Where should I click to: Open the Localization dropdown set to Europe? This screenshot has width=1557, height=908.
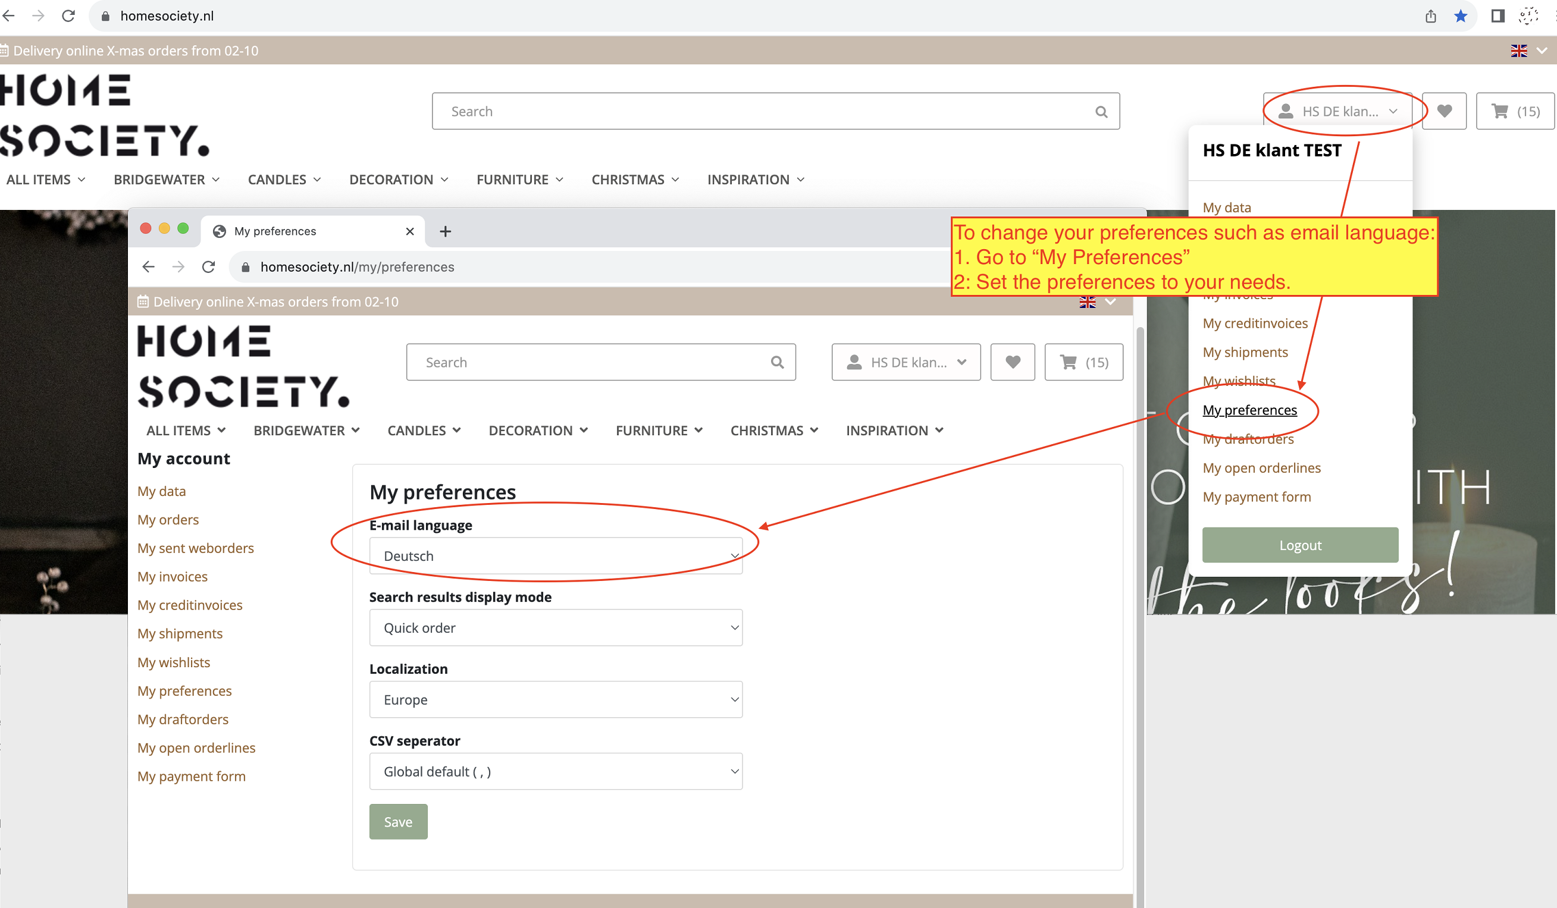tap(556, 699)
